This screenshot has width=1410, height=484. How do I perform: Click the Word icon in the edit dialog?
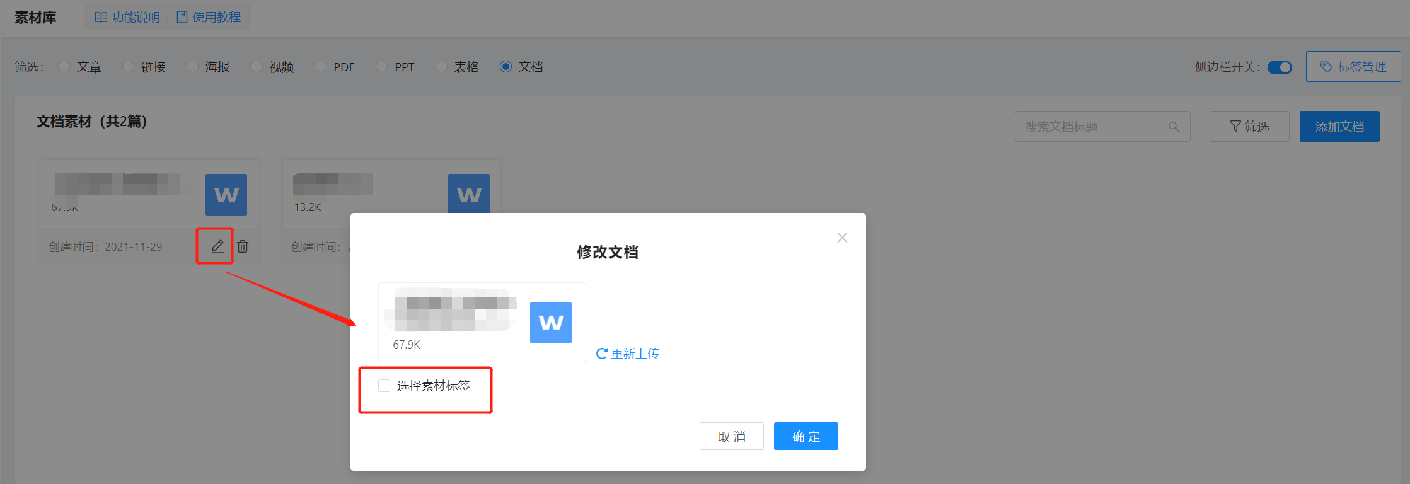[550, 323]
